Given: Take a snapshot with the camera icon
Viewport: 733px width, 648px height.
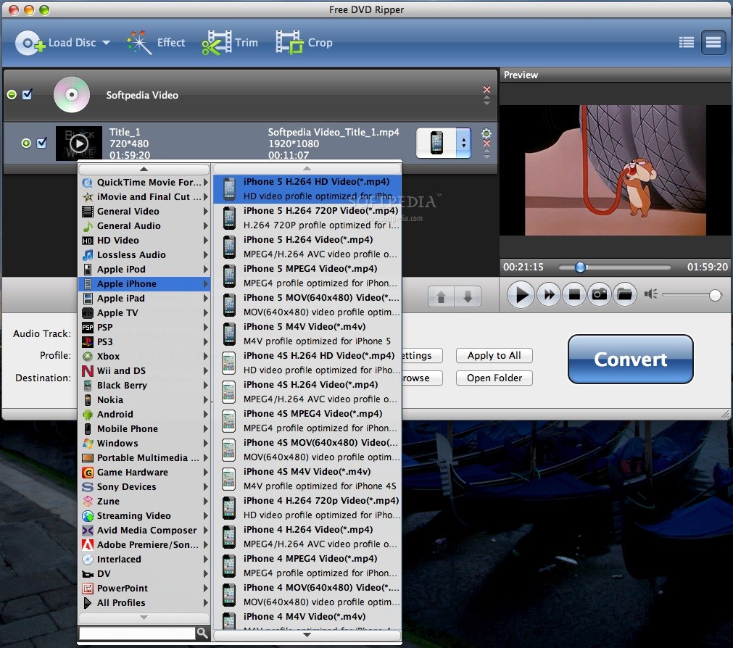Looking at the screenshot, I should tap(599, 295).
